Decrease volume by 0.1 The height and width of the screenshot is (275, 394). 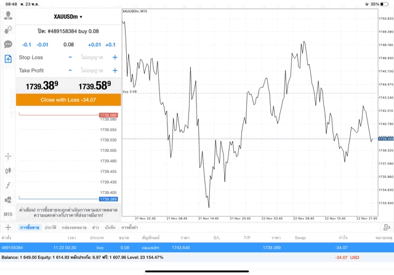point(26,45)
